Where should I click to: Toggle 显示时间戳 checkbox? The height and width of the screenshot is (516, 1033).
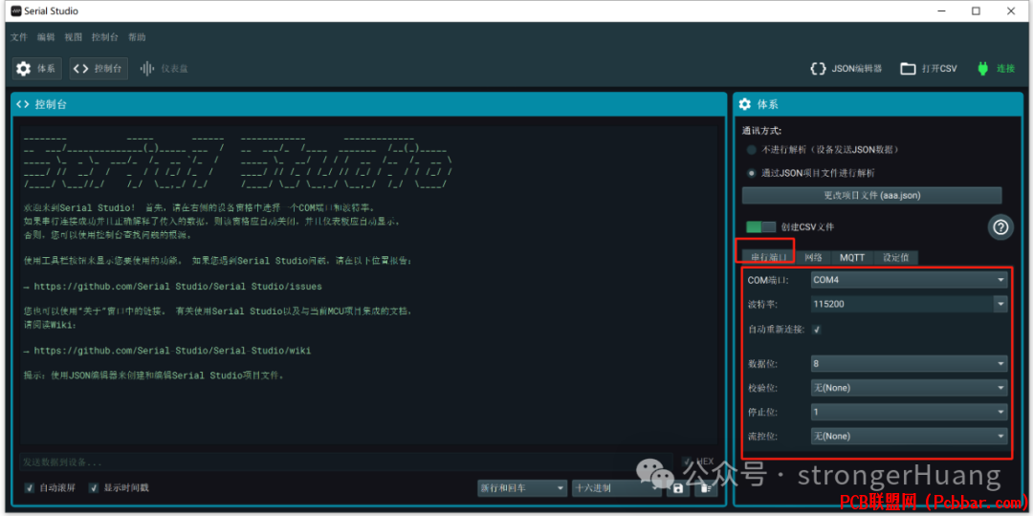tap(94, 487)
